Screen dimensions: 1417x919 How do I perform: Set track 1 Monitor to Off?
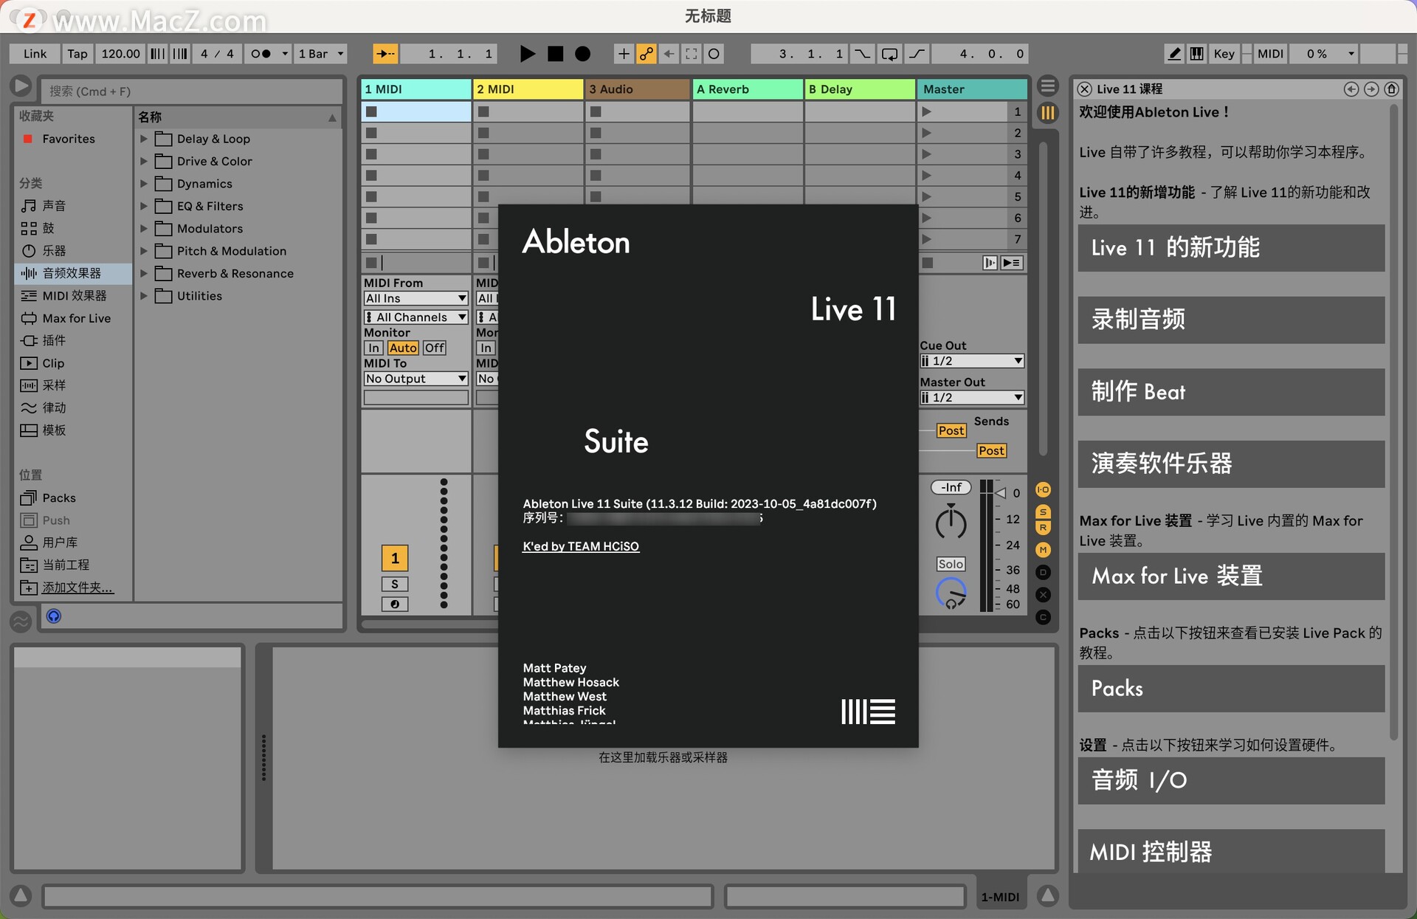tap(435, 348)
